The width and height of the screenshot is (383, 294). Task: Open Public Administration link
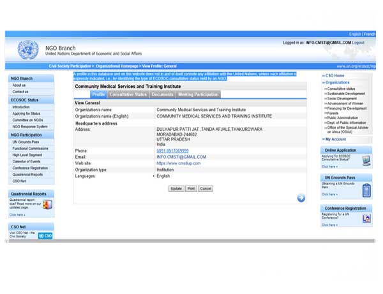[x=342, y=118]
